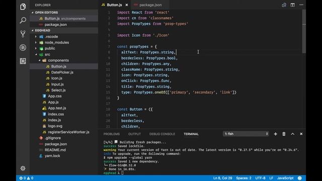Open README.md in the file tree
The height and width of the screenshot is (181, 322).
point(64,150)
